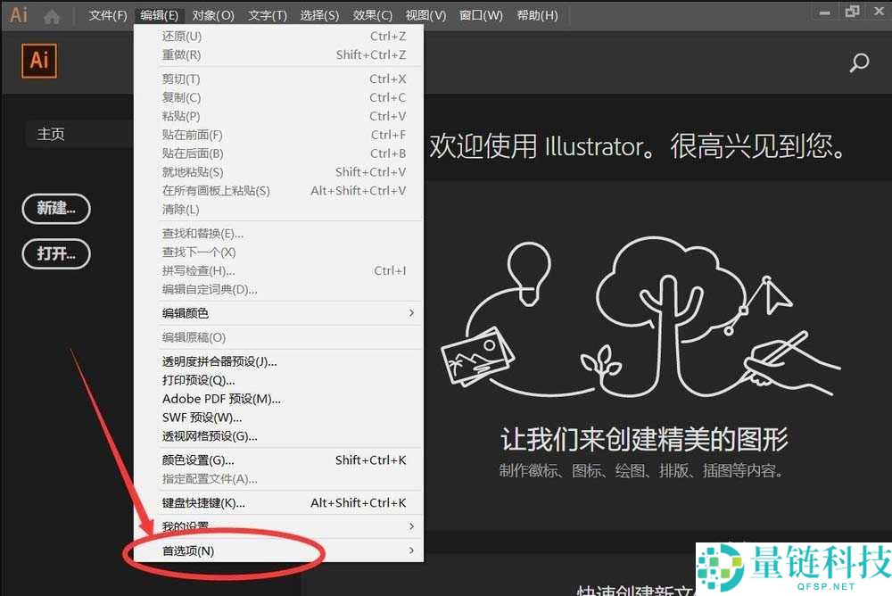Click the Home icon in the title bar
This screenshot has width=892, height=596.
click(x=53, y=15)
